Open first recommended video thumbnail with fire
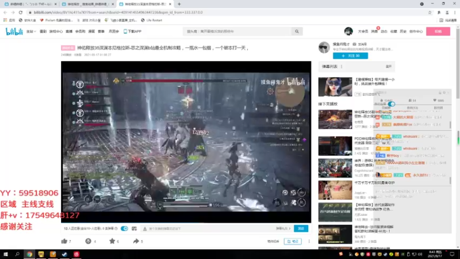The height and width of the screenshot is (259, 460). pyautogui.click(x=335, y=119)
